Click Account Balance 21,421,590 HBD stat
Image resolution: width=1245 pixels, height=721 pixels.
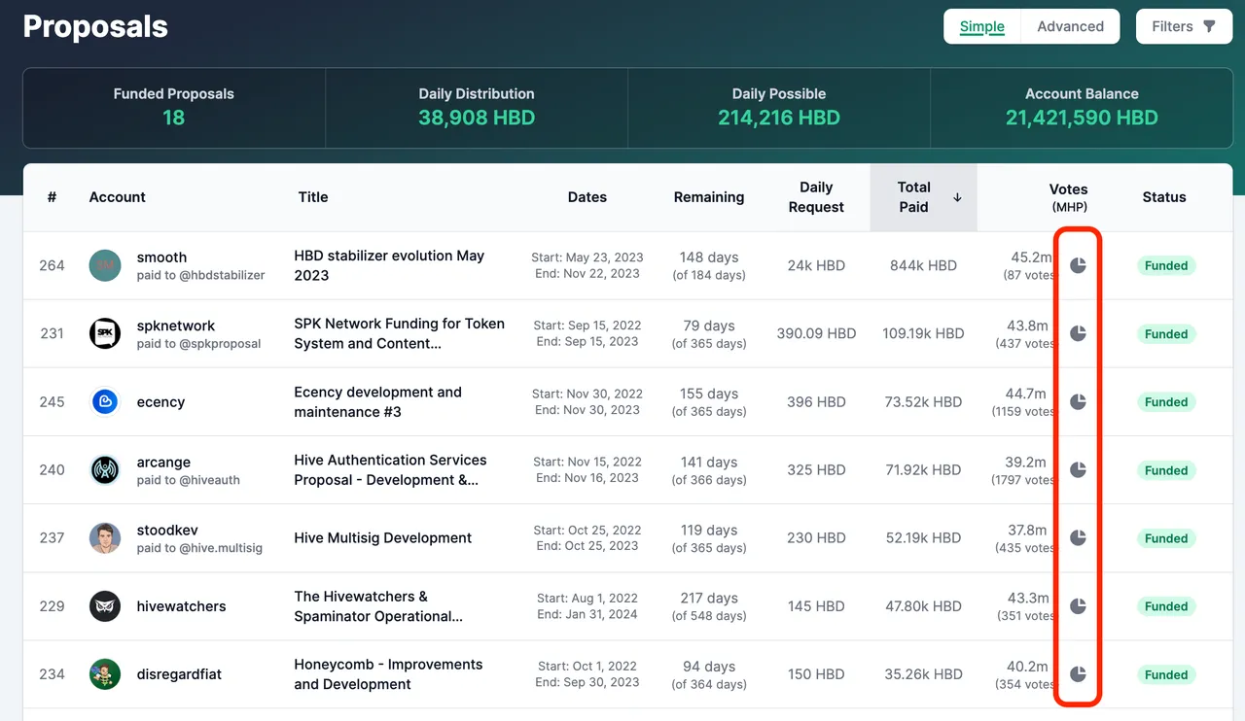pos(1082,107)
